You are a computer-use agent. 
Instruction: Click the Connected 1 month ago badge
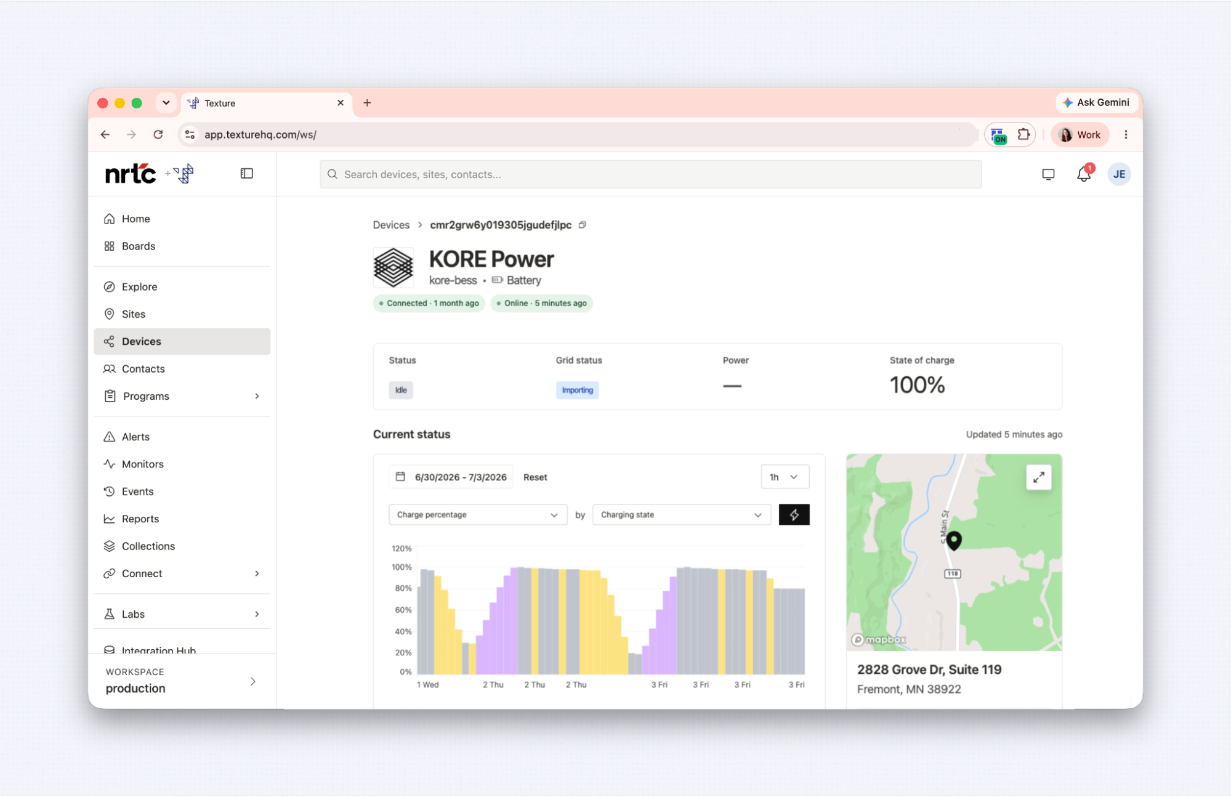point(429,303)
